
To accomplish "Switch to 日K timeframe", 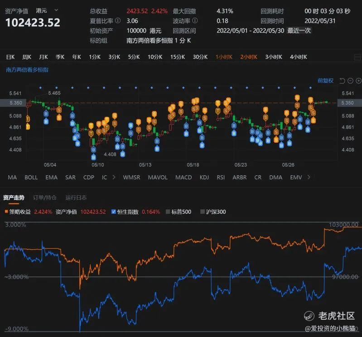I will [x=10, y=57].
